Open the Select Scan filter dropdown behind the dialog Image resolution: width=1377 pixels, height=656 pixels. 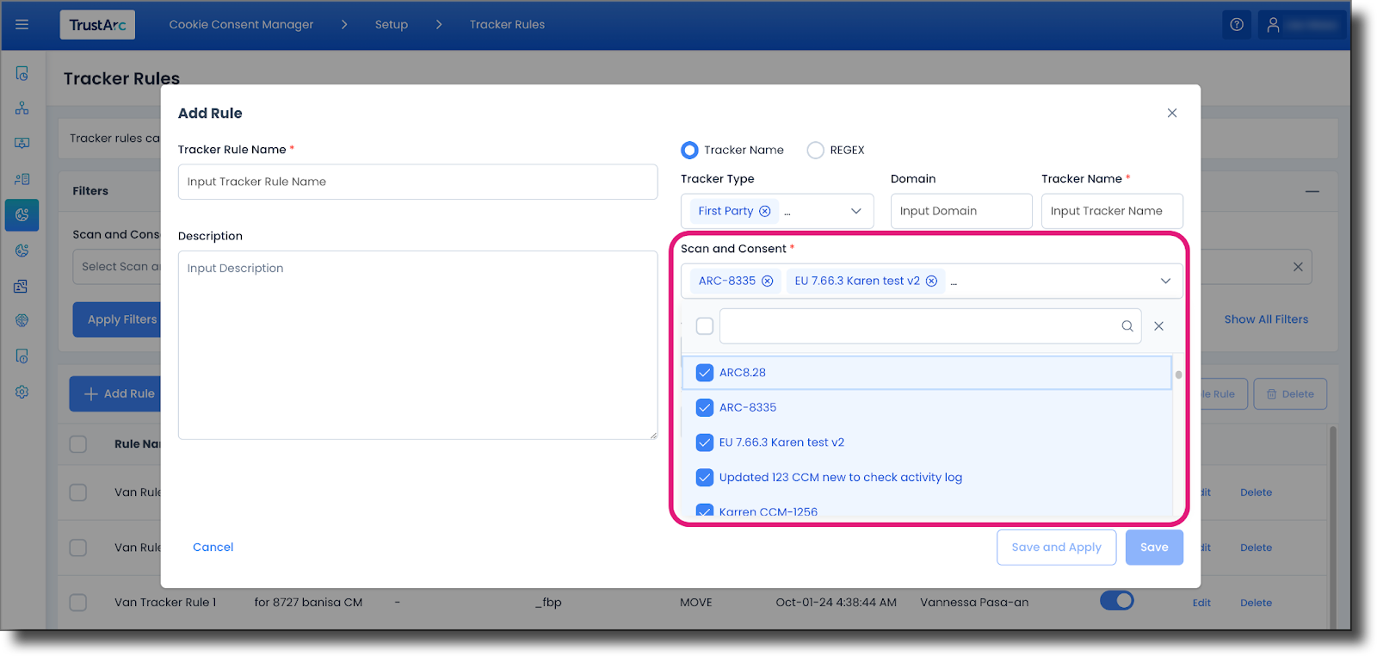pos(118,267)
